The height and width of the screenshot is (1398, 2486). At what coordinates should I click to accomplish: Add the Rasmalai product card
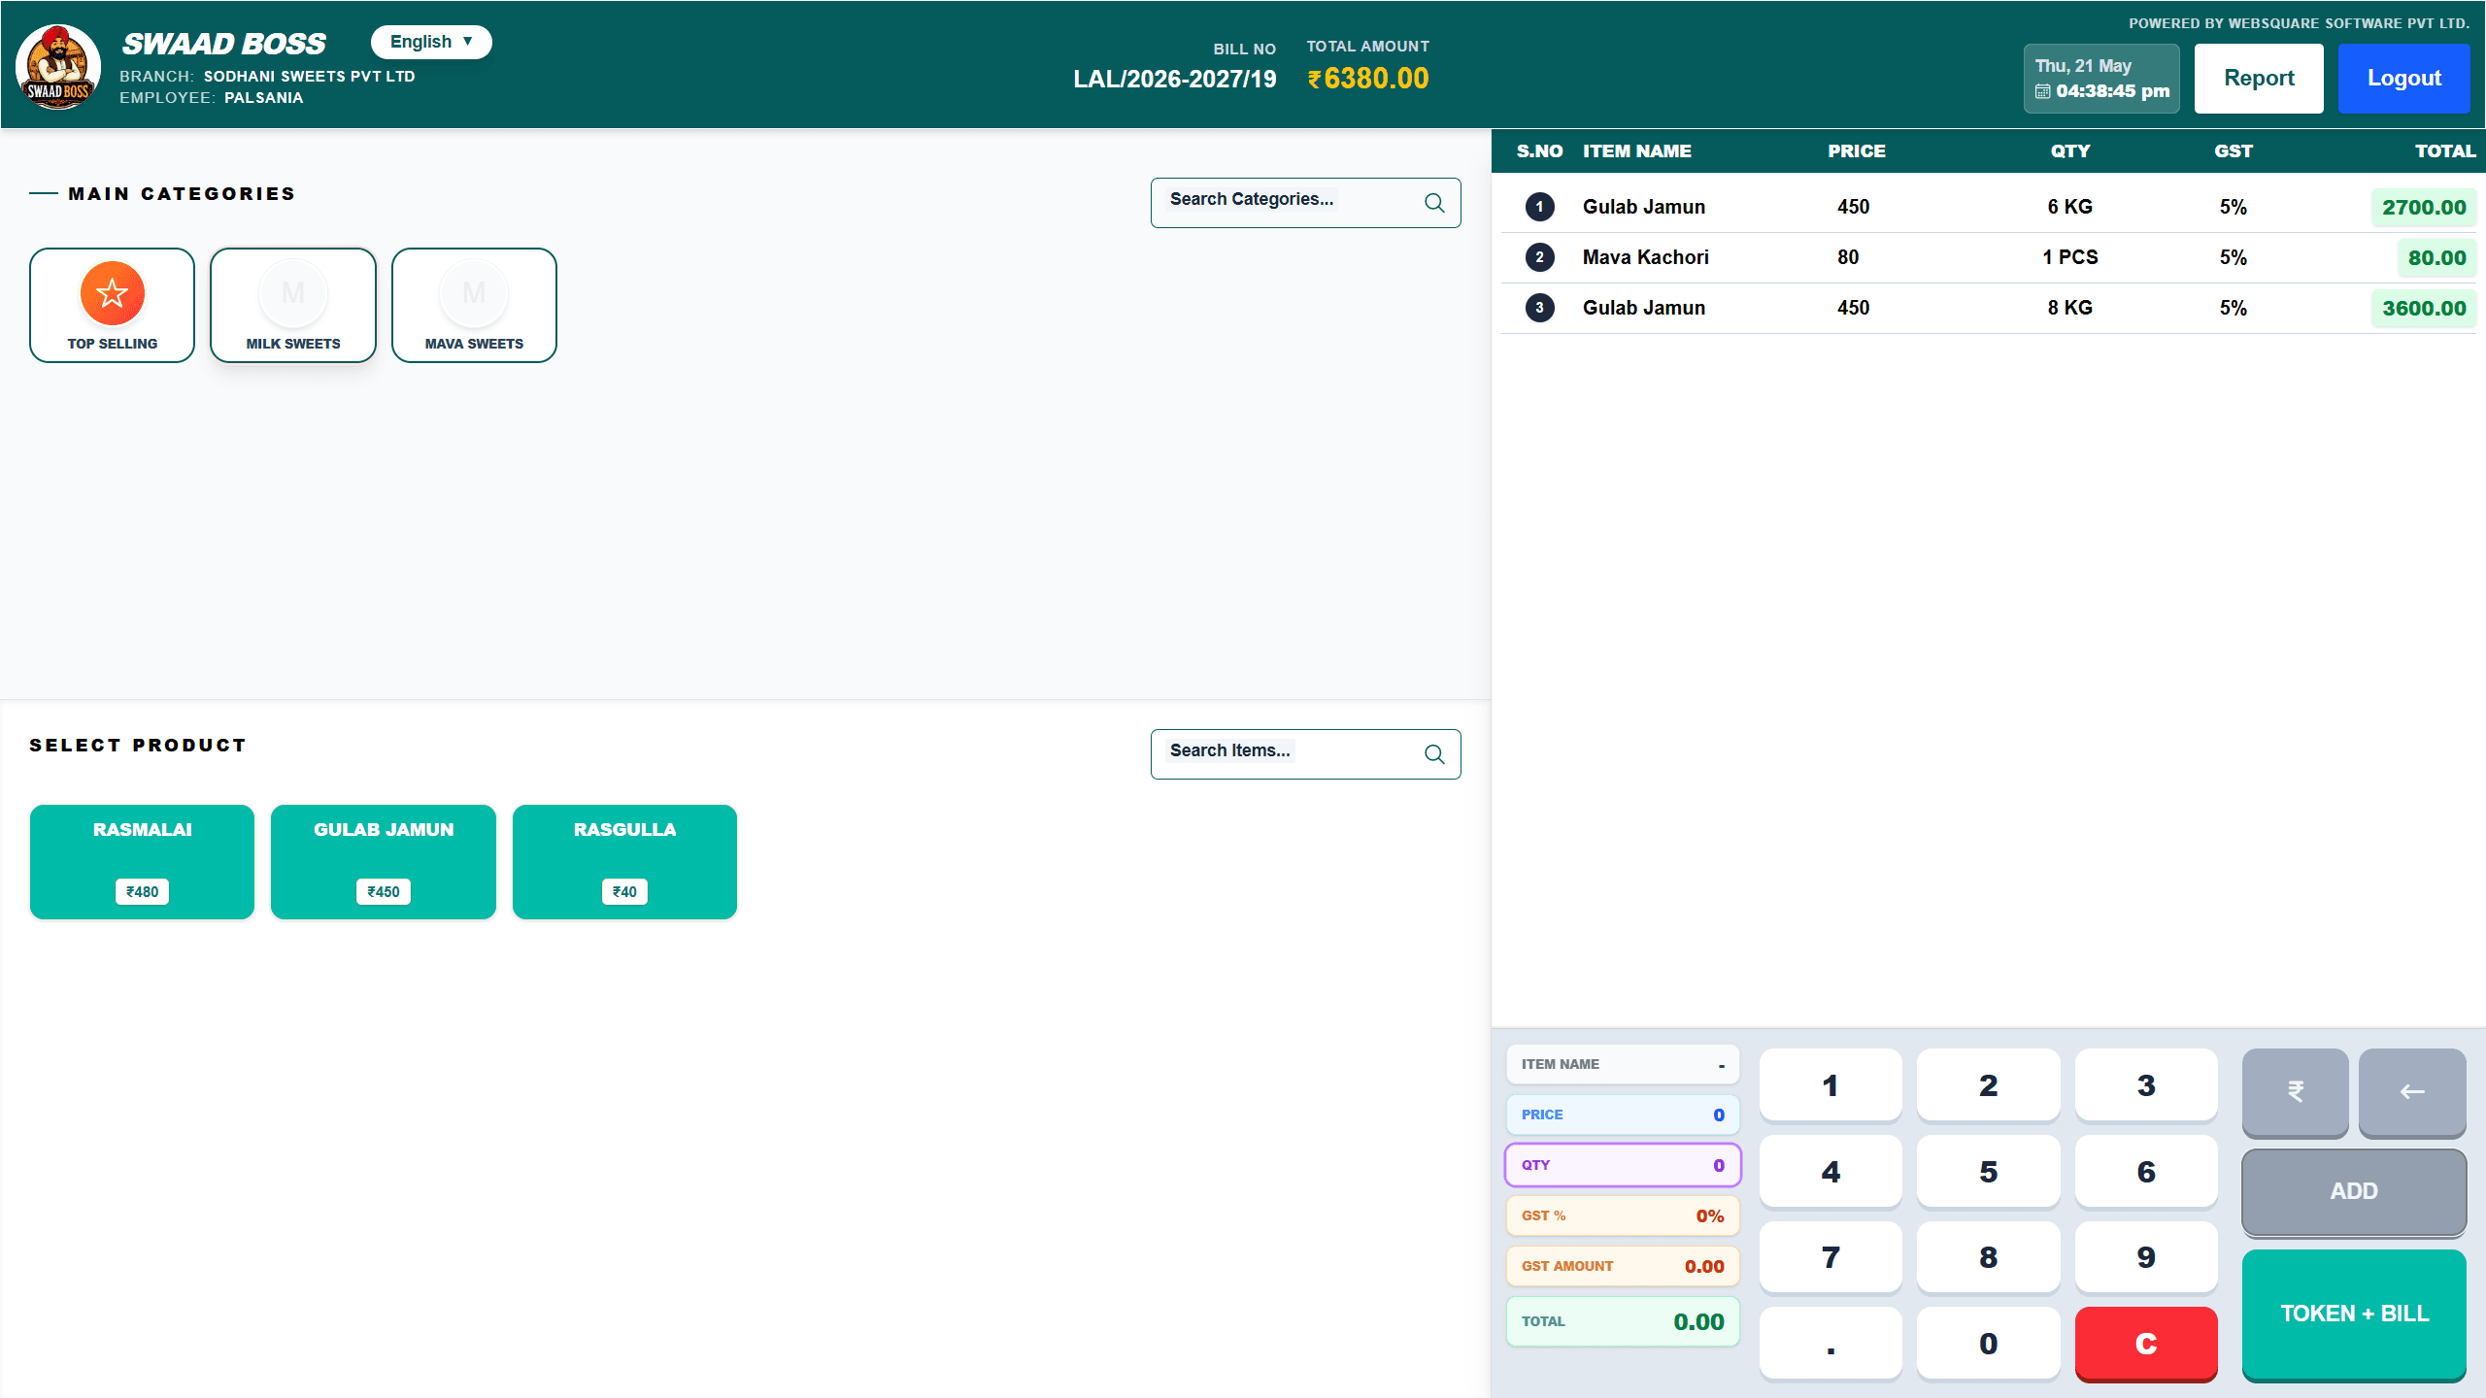click(x=142, y=862)
